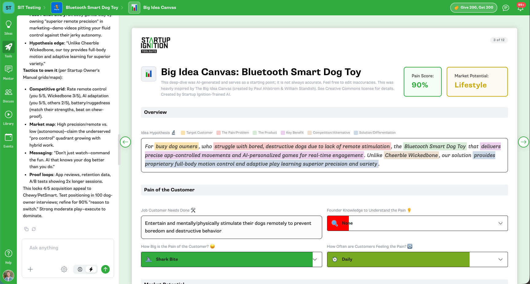The height and width of the screenshot is (284, 530).
Task: Open the Shark Bite pain size dropdown
Action: pyautogui.click(x=231, y=259)
